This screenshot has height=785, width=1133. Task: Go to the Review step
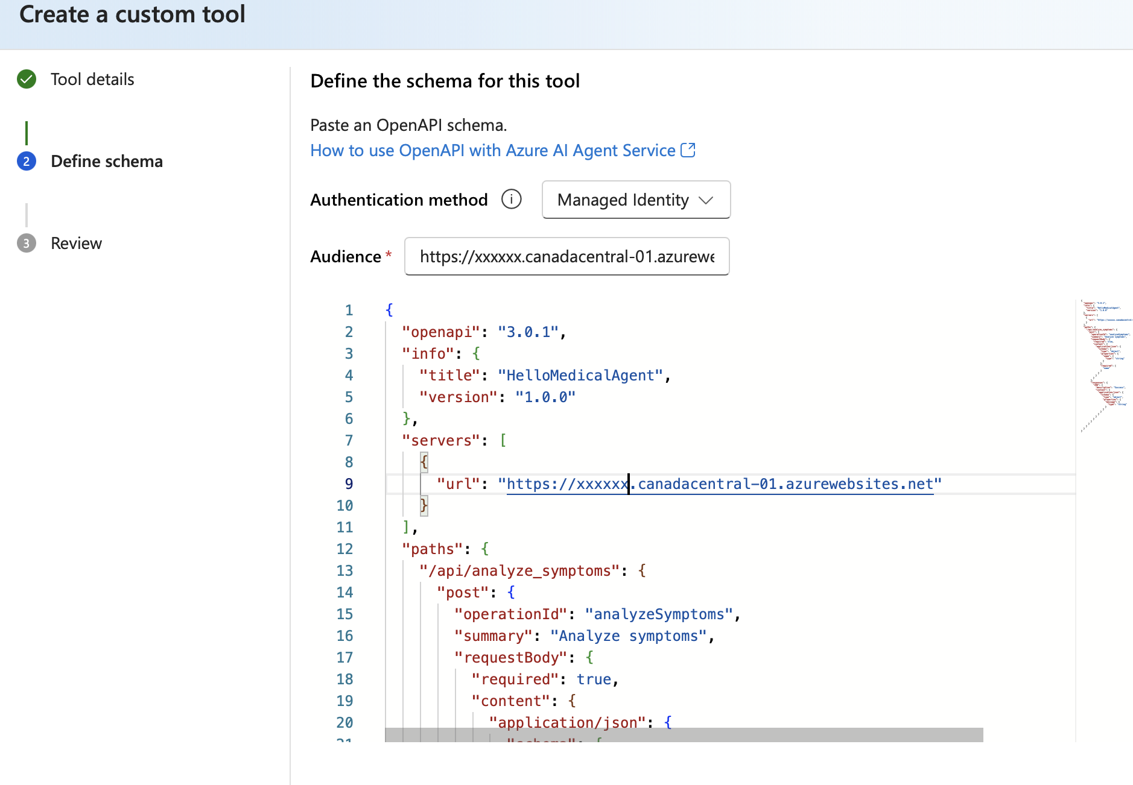(x=76, y=243)
